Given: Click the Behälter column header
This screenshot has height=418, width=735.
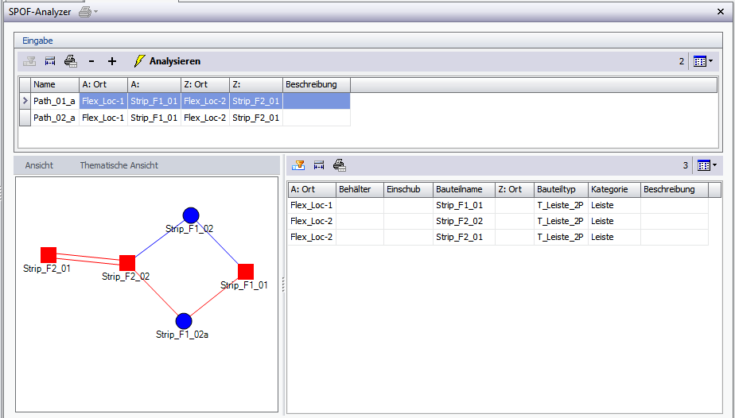Looking at the screenshot, I should pos(360,190).
